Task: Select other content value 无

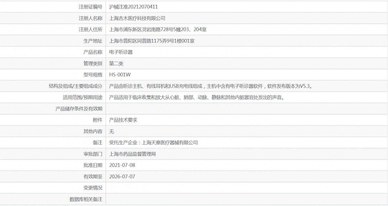Action: click(112, 131)
